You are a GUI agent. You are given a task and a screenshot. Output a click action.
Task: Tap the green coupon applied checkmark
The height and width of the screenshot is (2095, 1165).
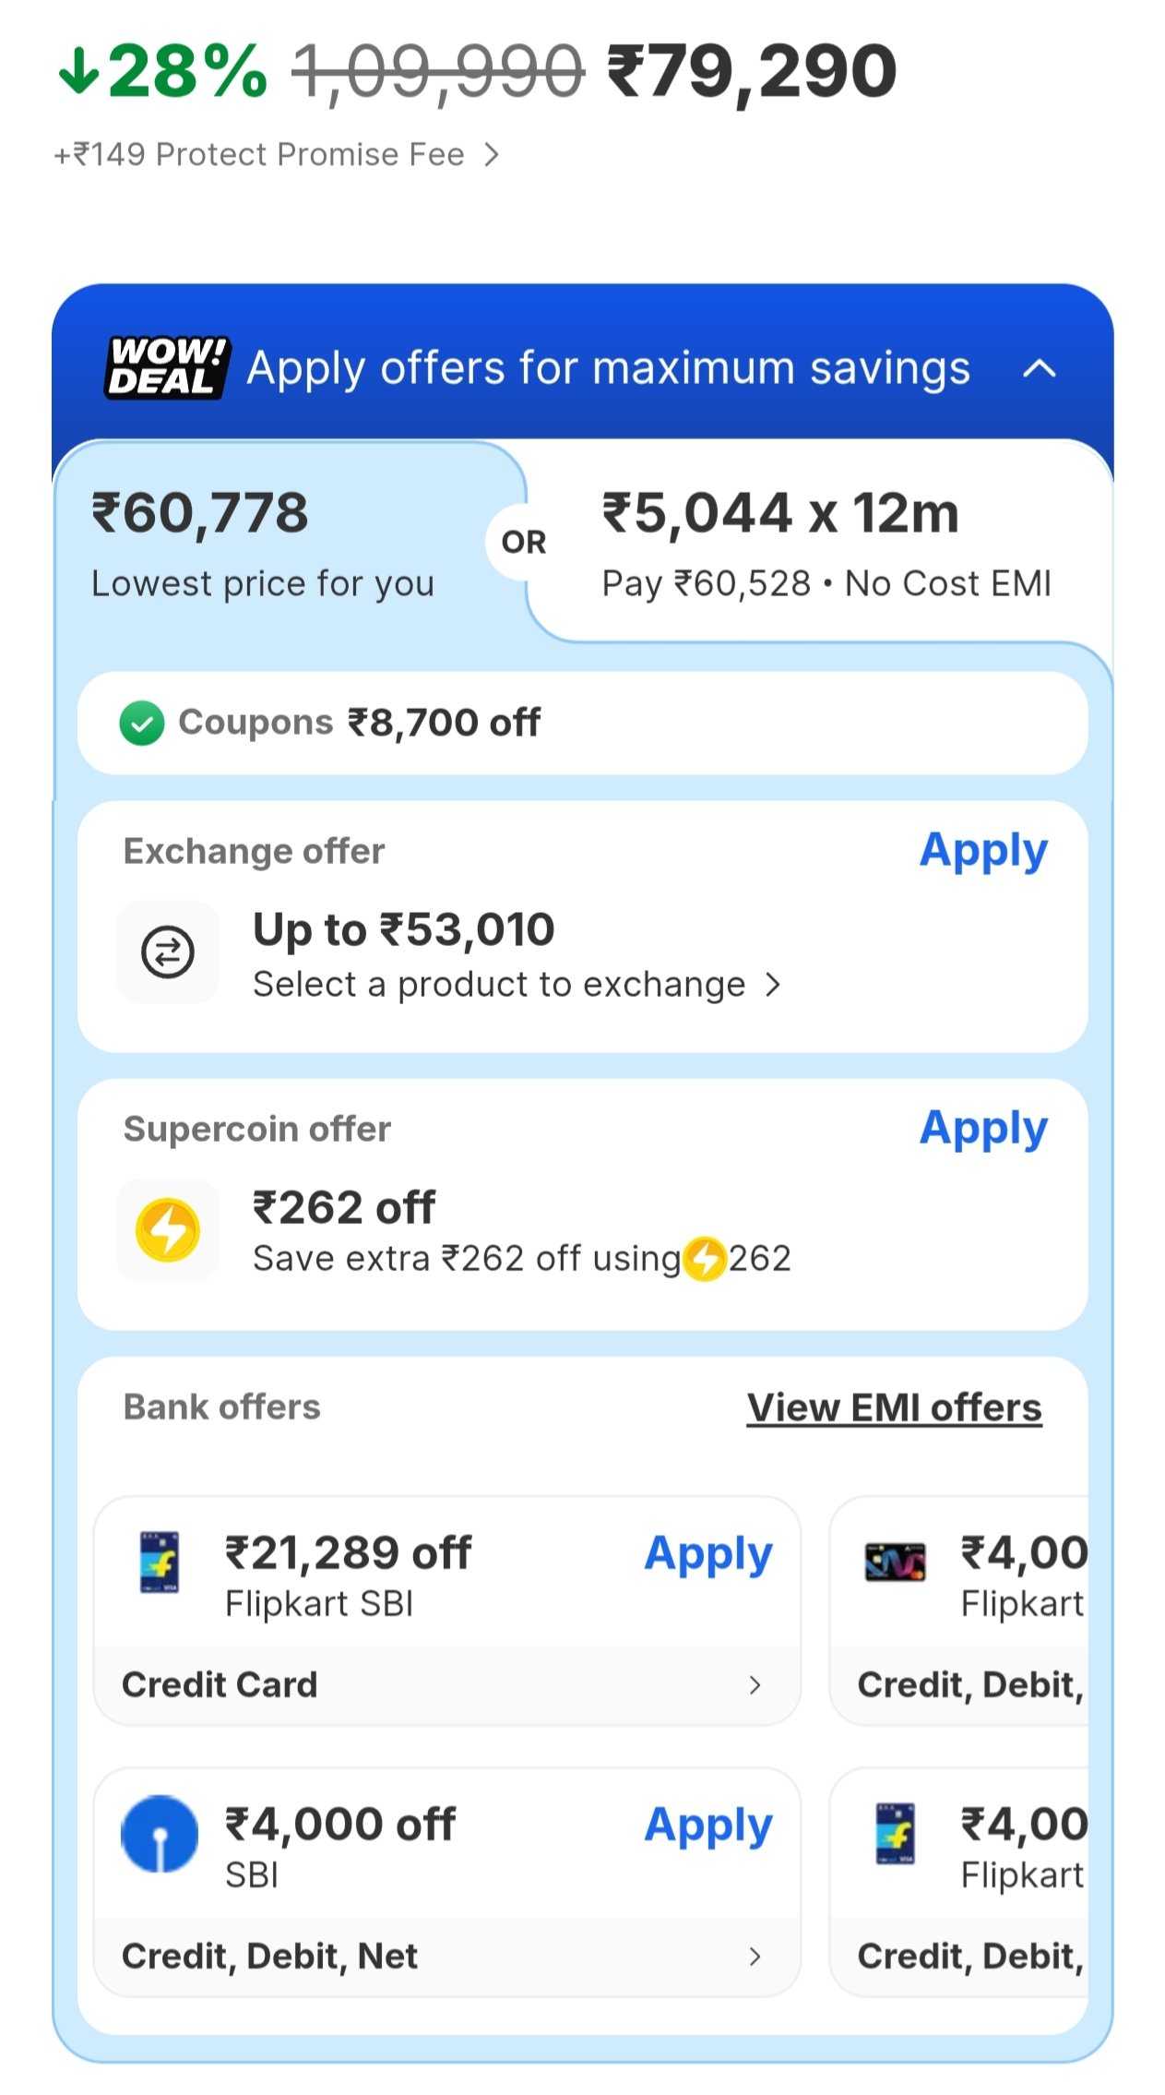pyautogui.click(x=142, y=723)
